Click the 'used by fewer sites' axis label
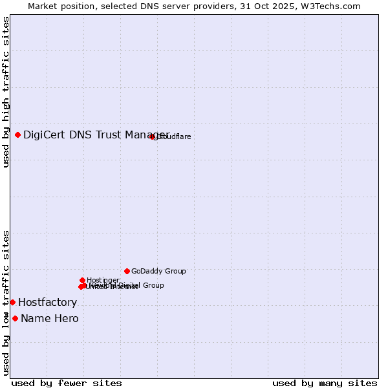The height and width of the screenshot is (388, 388). [x=67, y=383]
